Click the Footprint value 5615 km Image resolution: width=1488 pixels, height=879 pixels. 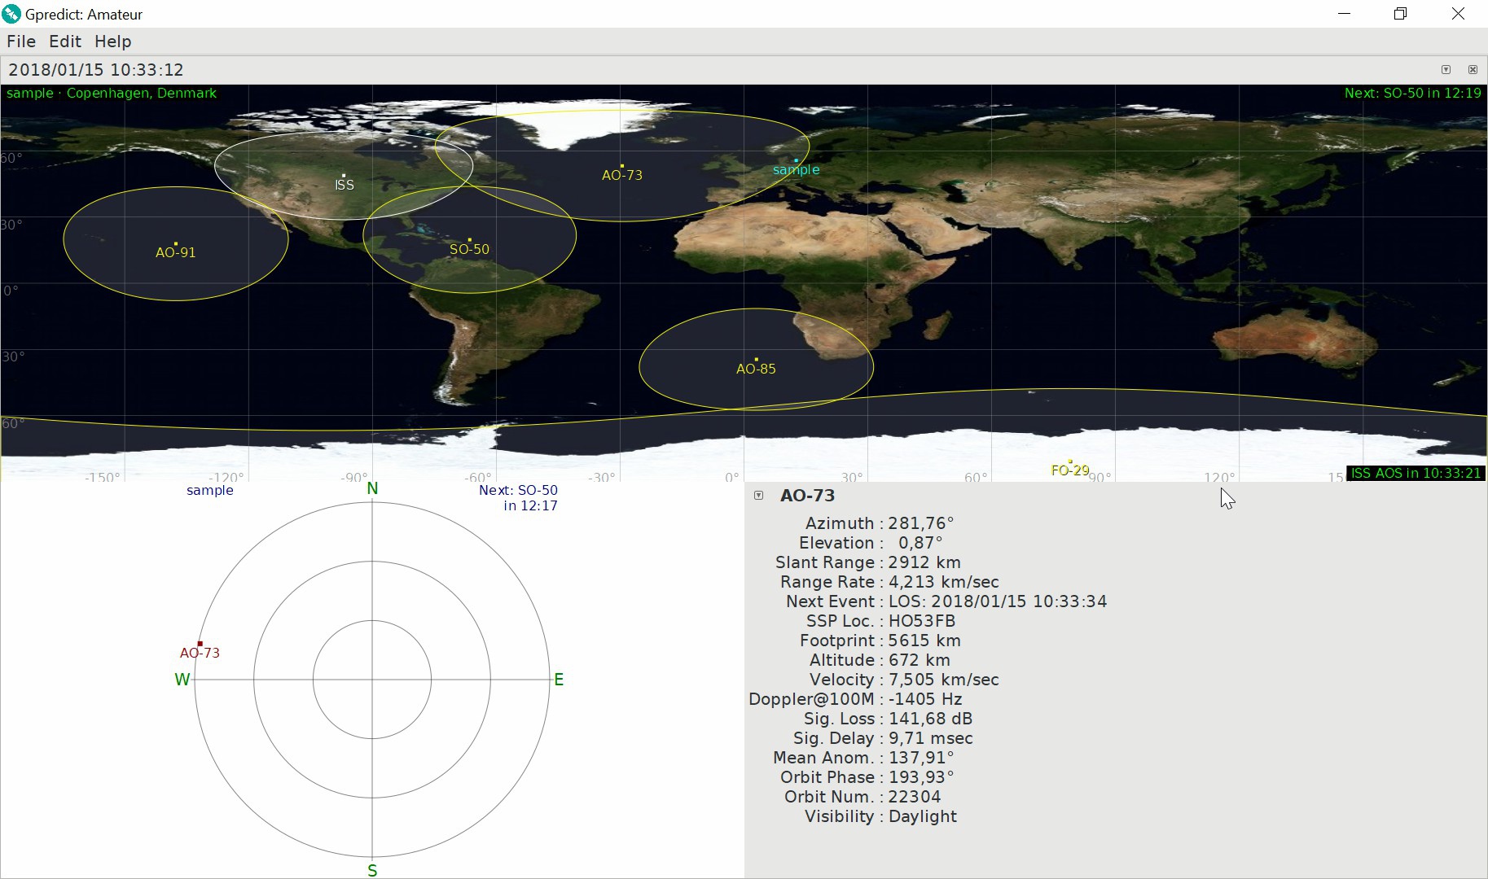point(924,641)
